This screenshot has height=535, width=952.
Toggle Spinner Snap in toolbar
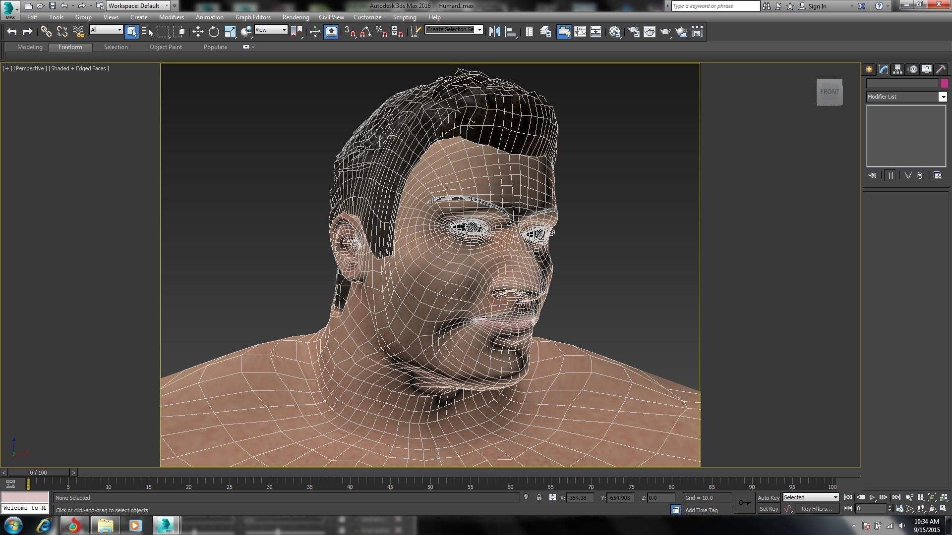click(398, 32)
